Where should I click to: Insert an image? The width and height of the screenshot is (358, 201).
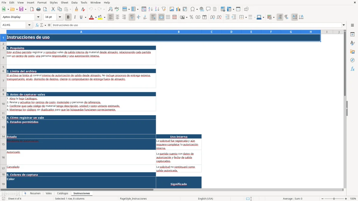pos(172,9)
